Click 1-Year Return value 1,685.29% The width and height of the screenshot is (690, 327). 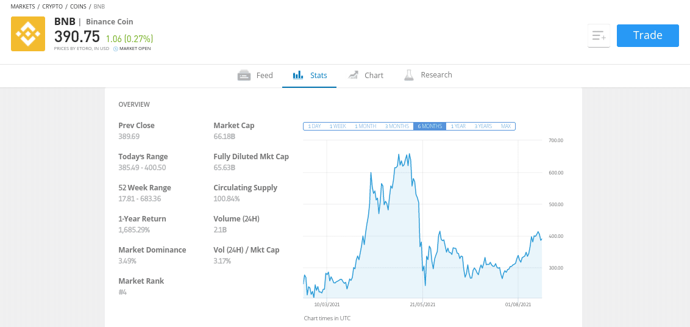[134, 229]
